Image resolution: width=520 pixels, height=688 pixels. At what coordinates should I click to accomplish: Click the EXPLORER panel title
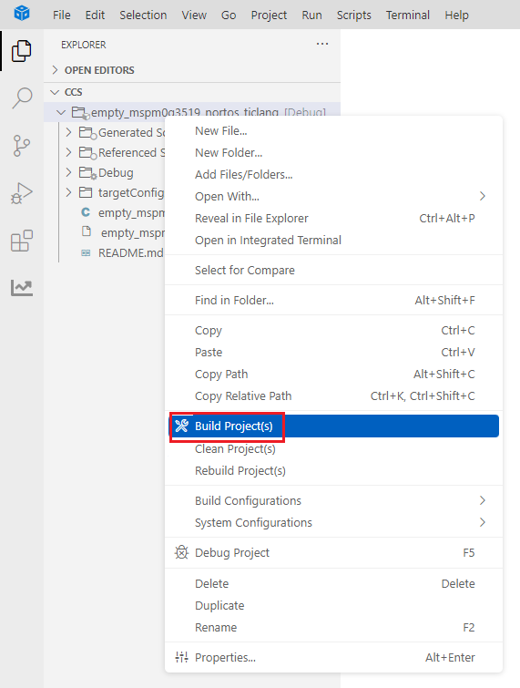[83, 45]
